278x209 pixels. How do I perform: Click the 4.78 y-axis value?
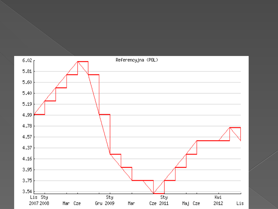(27, 126)
